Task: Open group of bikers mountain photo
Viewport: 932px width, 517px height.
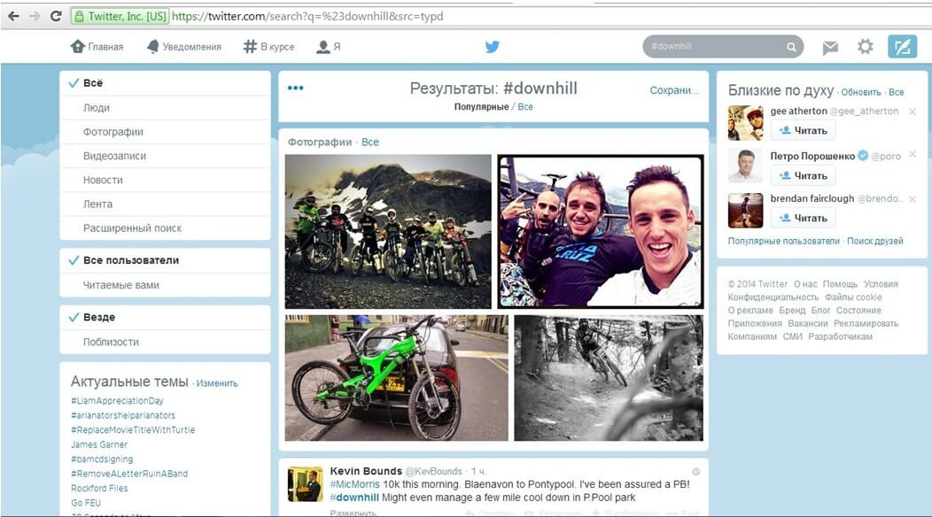Action: (388, 232)
